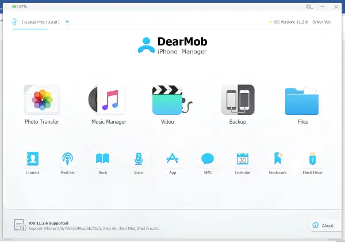Minimize the DearMob window
The height and width of the screenshot is (242, 345).
[x=323, y=7]
